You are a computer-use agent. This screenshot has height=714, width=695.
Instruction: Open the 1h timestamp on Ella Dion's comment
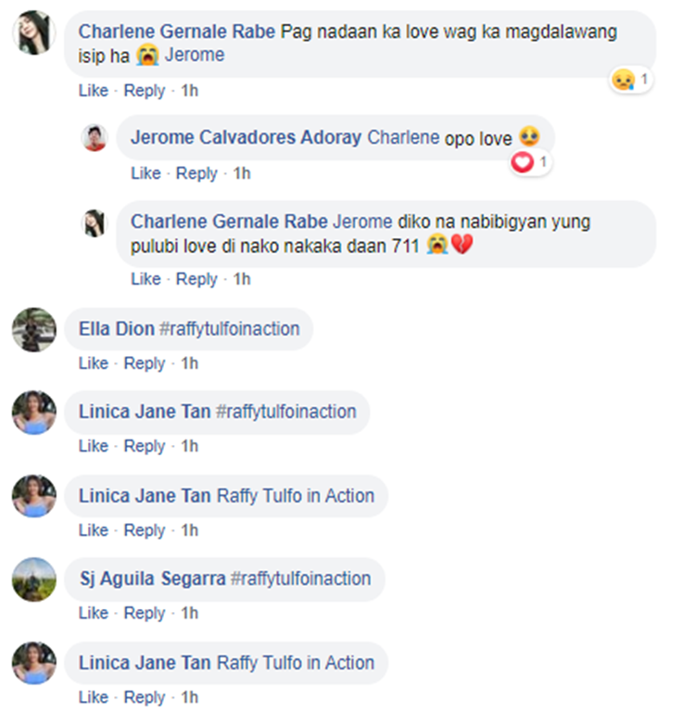(190, 363)
